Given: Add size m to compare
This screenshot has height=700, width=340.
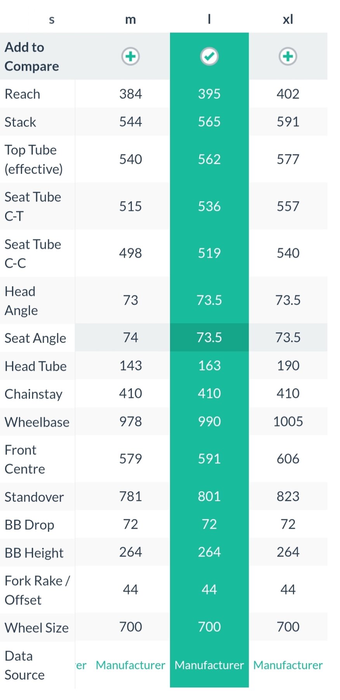Looking at the screenshot, I should (x=130, y=56).
